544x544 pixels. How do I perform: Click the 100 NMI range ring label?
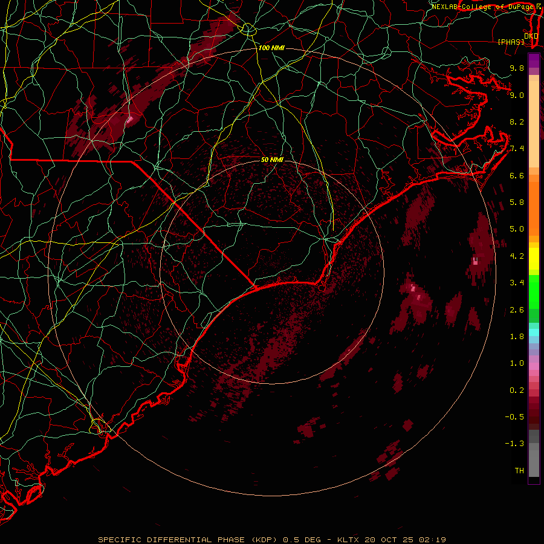pyautogui.click(x=271, y=48)
